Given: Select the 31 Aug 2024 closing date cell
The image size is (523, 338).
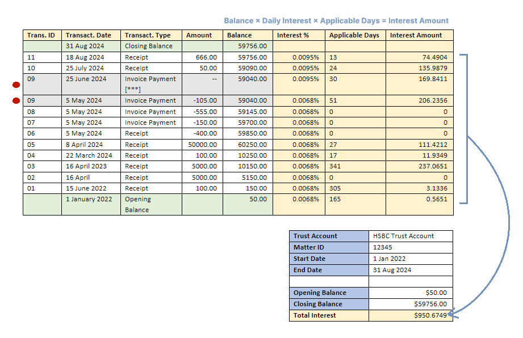Looking at the screenshot, I should [91, 47].
